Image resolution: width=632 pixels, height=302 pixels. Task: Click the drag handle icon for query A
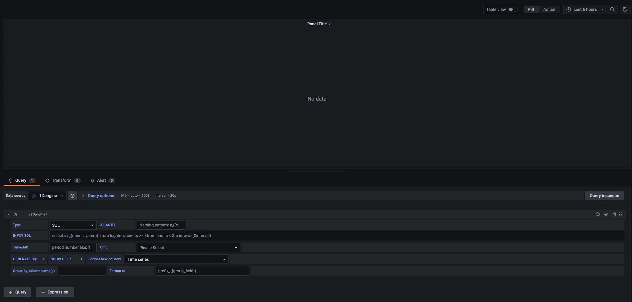tap(621, 214)
